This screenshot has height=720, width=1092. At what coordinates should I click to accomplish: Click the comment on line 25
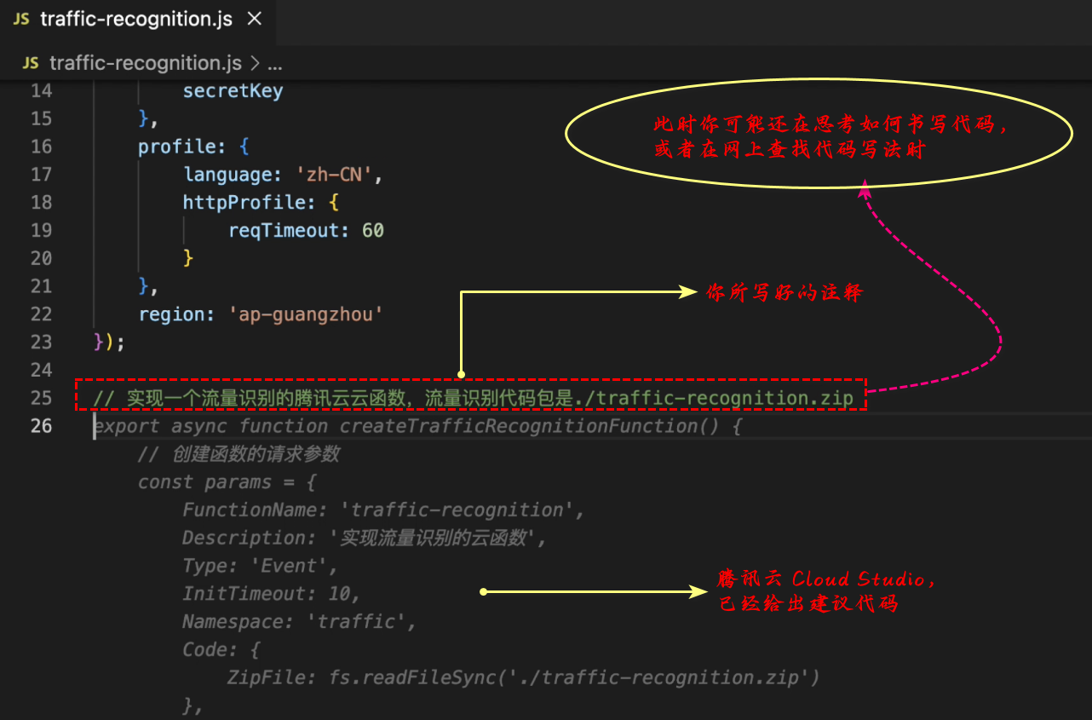[x=473, y=398]
